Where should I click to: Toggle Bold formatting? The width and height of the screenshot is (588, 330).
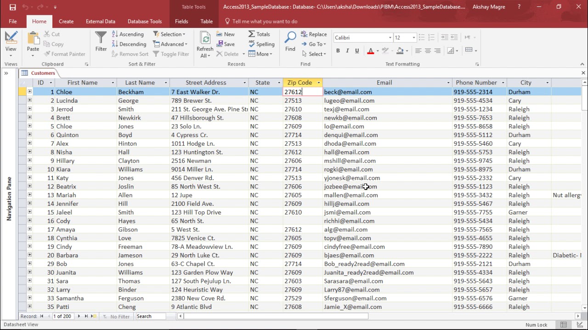click(338, 51)
